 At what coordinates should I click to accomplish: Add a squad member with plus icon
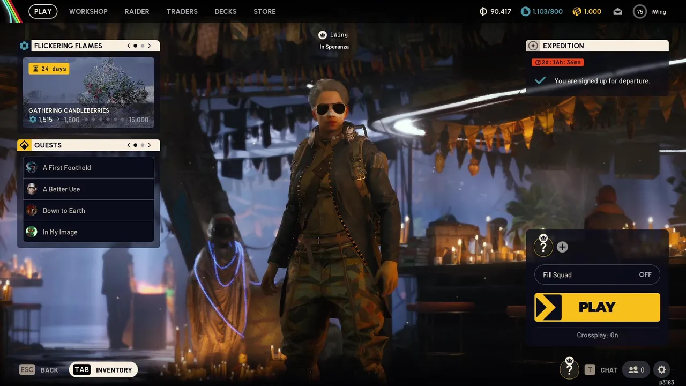[562, 247]
